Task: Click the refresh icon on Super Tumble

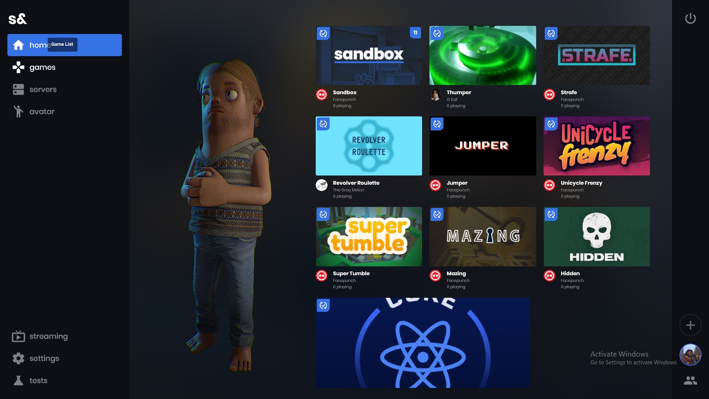Action: (323, 214)
